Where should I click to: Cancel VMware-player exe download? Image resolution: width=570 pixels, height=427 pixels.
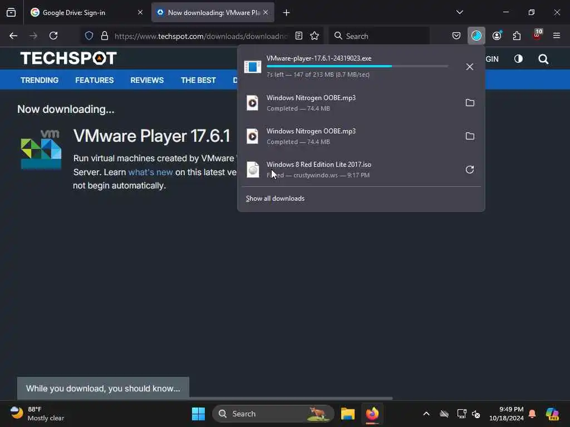(x=470, y=67)
